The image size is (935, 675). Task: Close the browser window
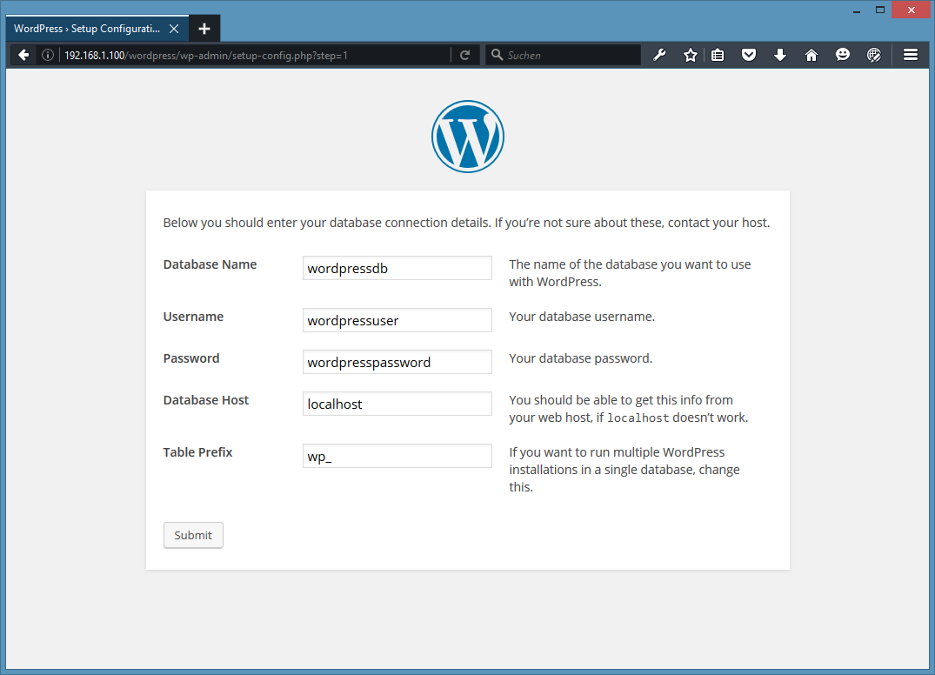(x=912, y=10)
